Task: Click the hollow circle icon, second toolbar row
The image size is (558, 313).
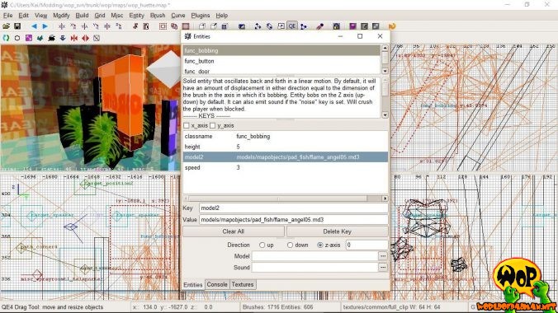Action: tap(17, 38)
